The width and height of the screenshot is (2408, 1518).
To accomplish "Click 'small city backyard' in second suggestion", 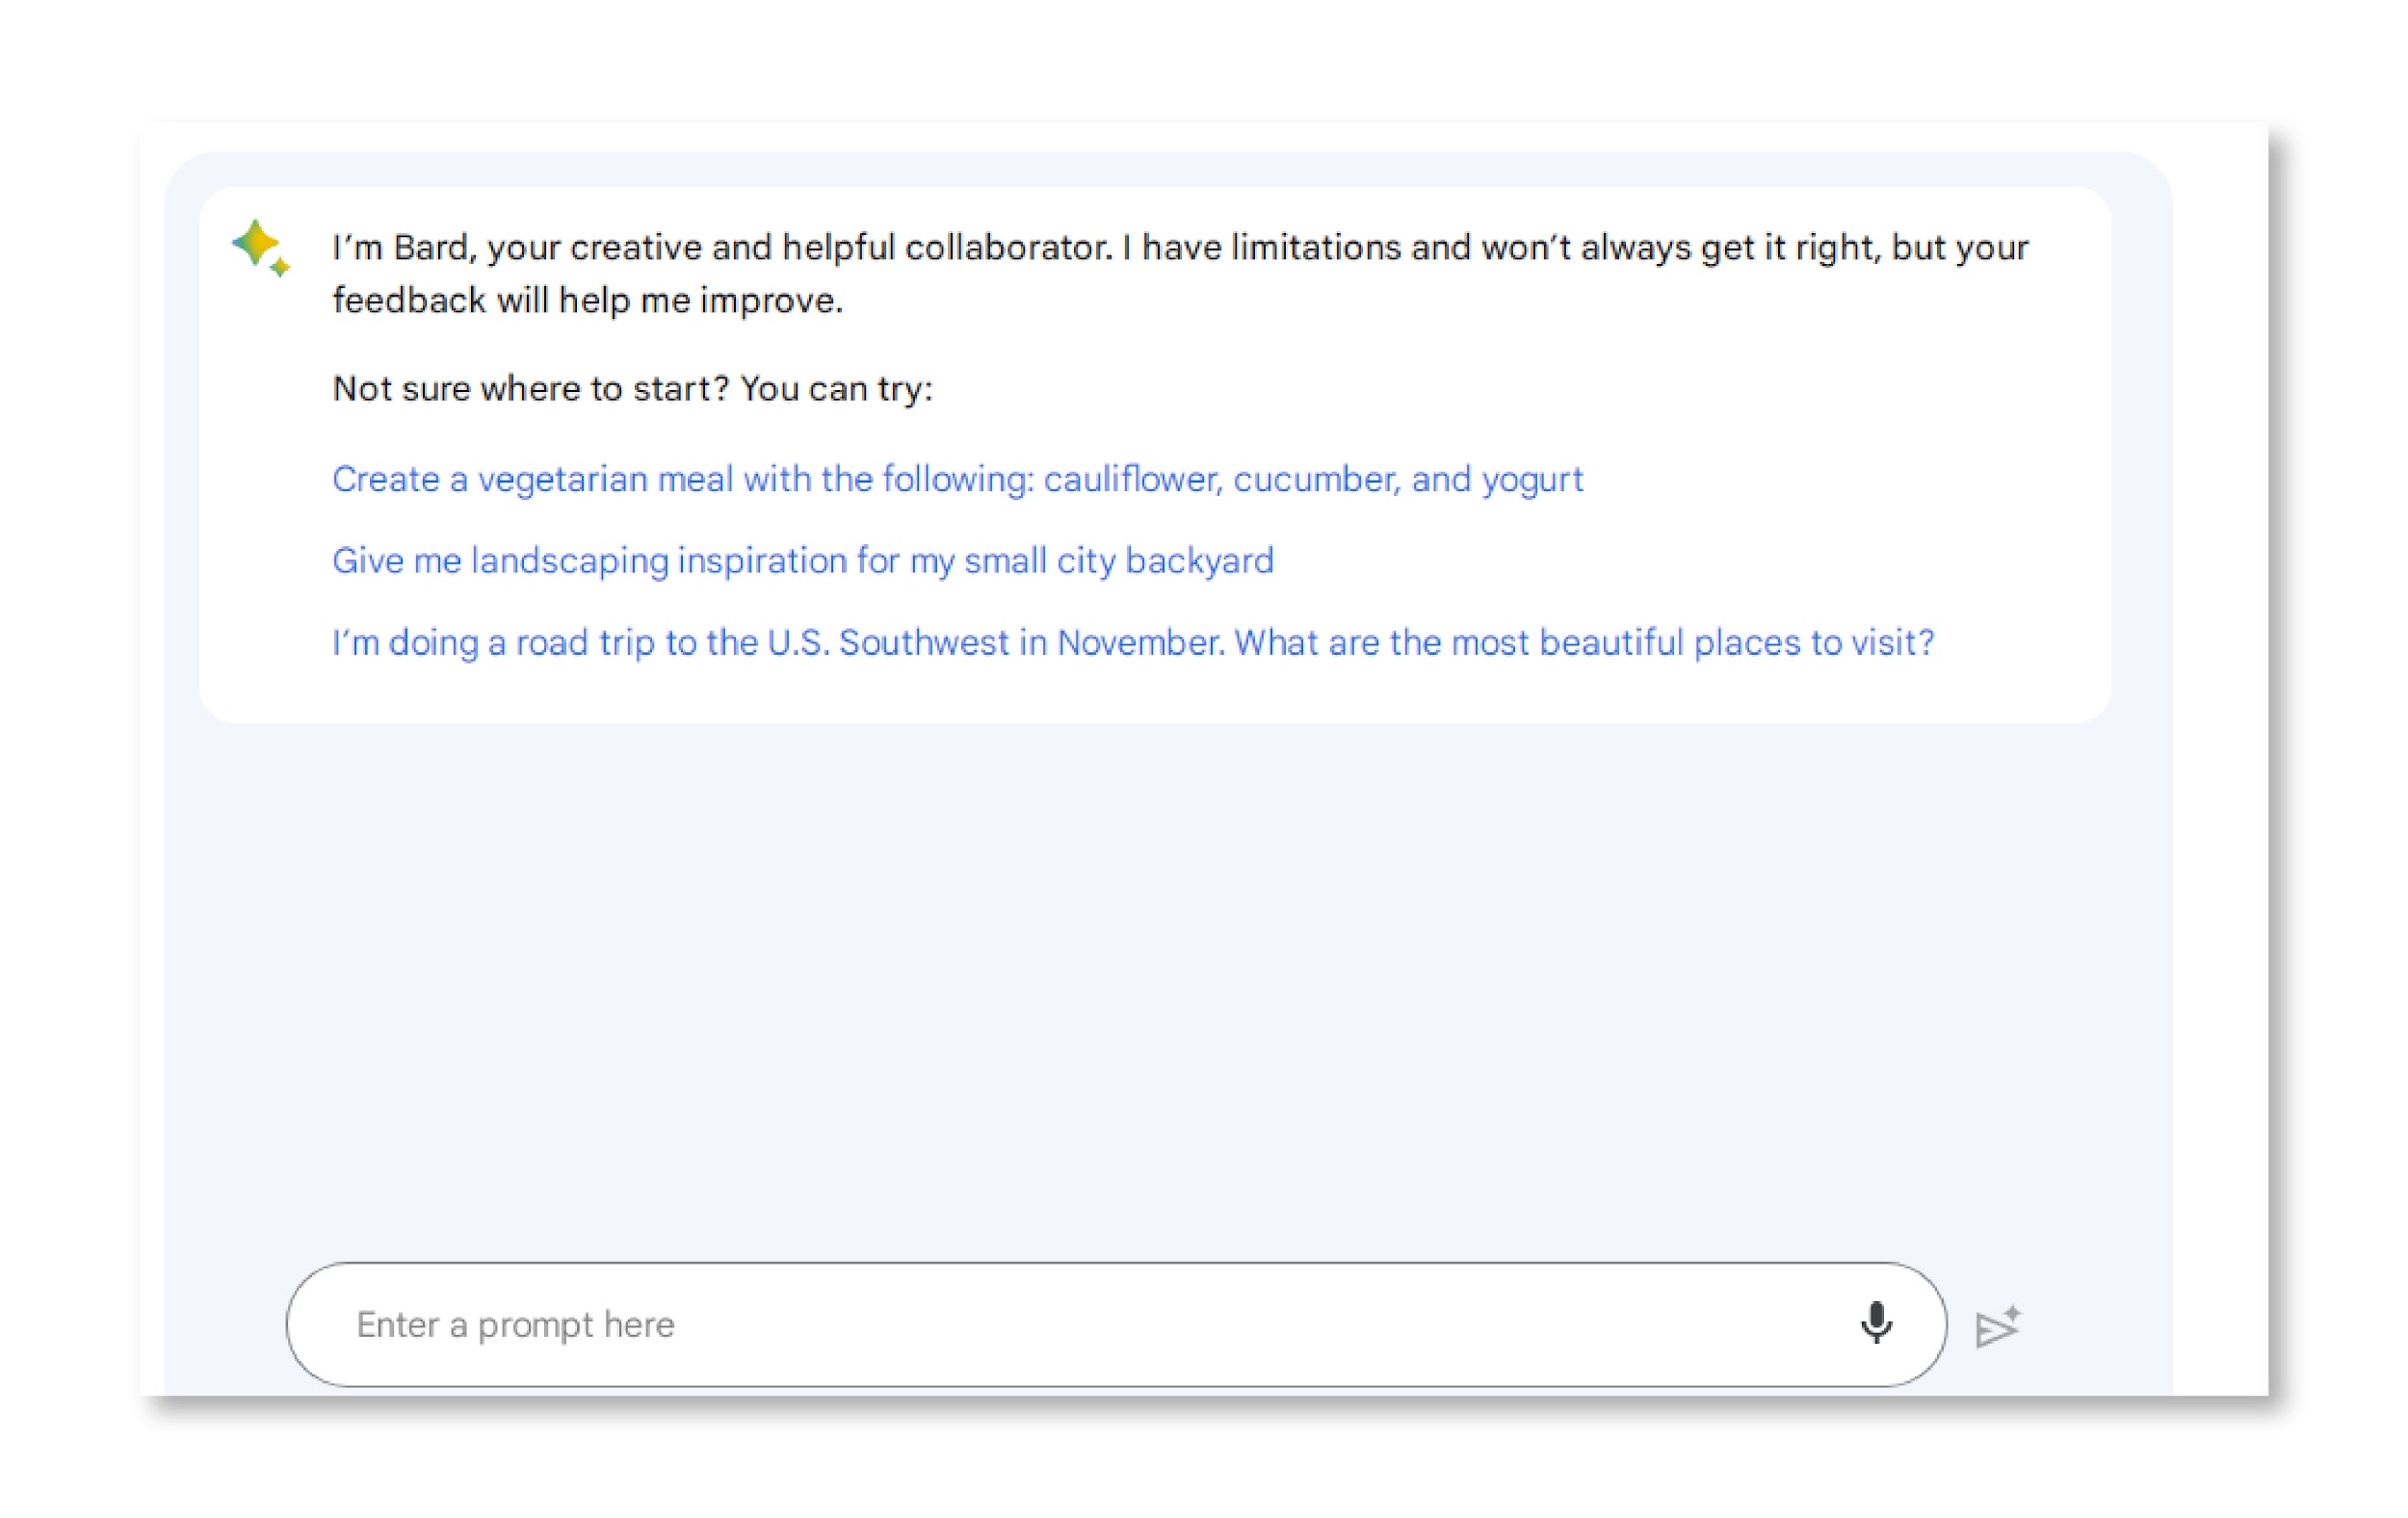I will click(x=1118, y=561).
